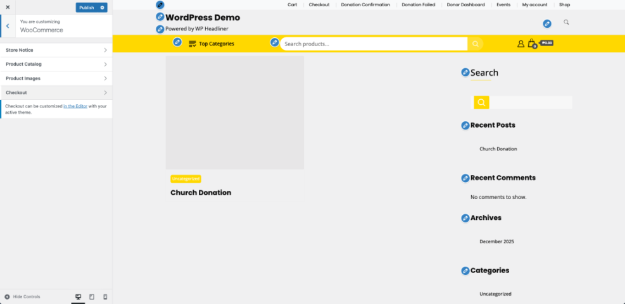Open the shopping cart bag icon
The image size is (625, 304).
[x=532, y=44]
